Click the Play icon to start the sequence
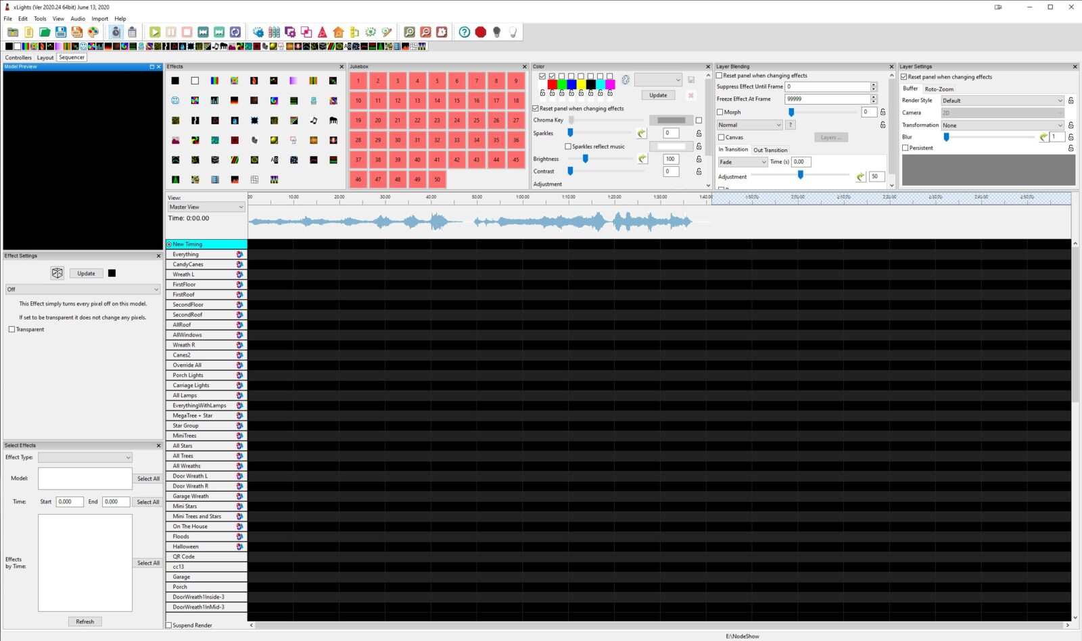Viewport: 1082px width, 641px height. pyautogui.click(x=155, y=32)
